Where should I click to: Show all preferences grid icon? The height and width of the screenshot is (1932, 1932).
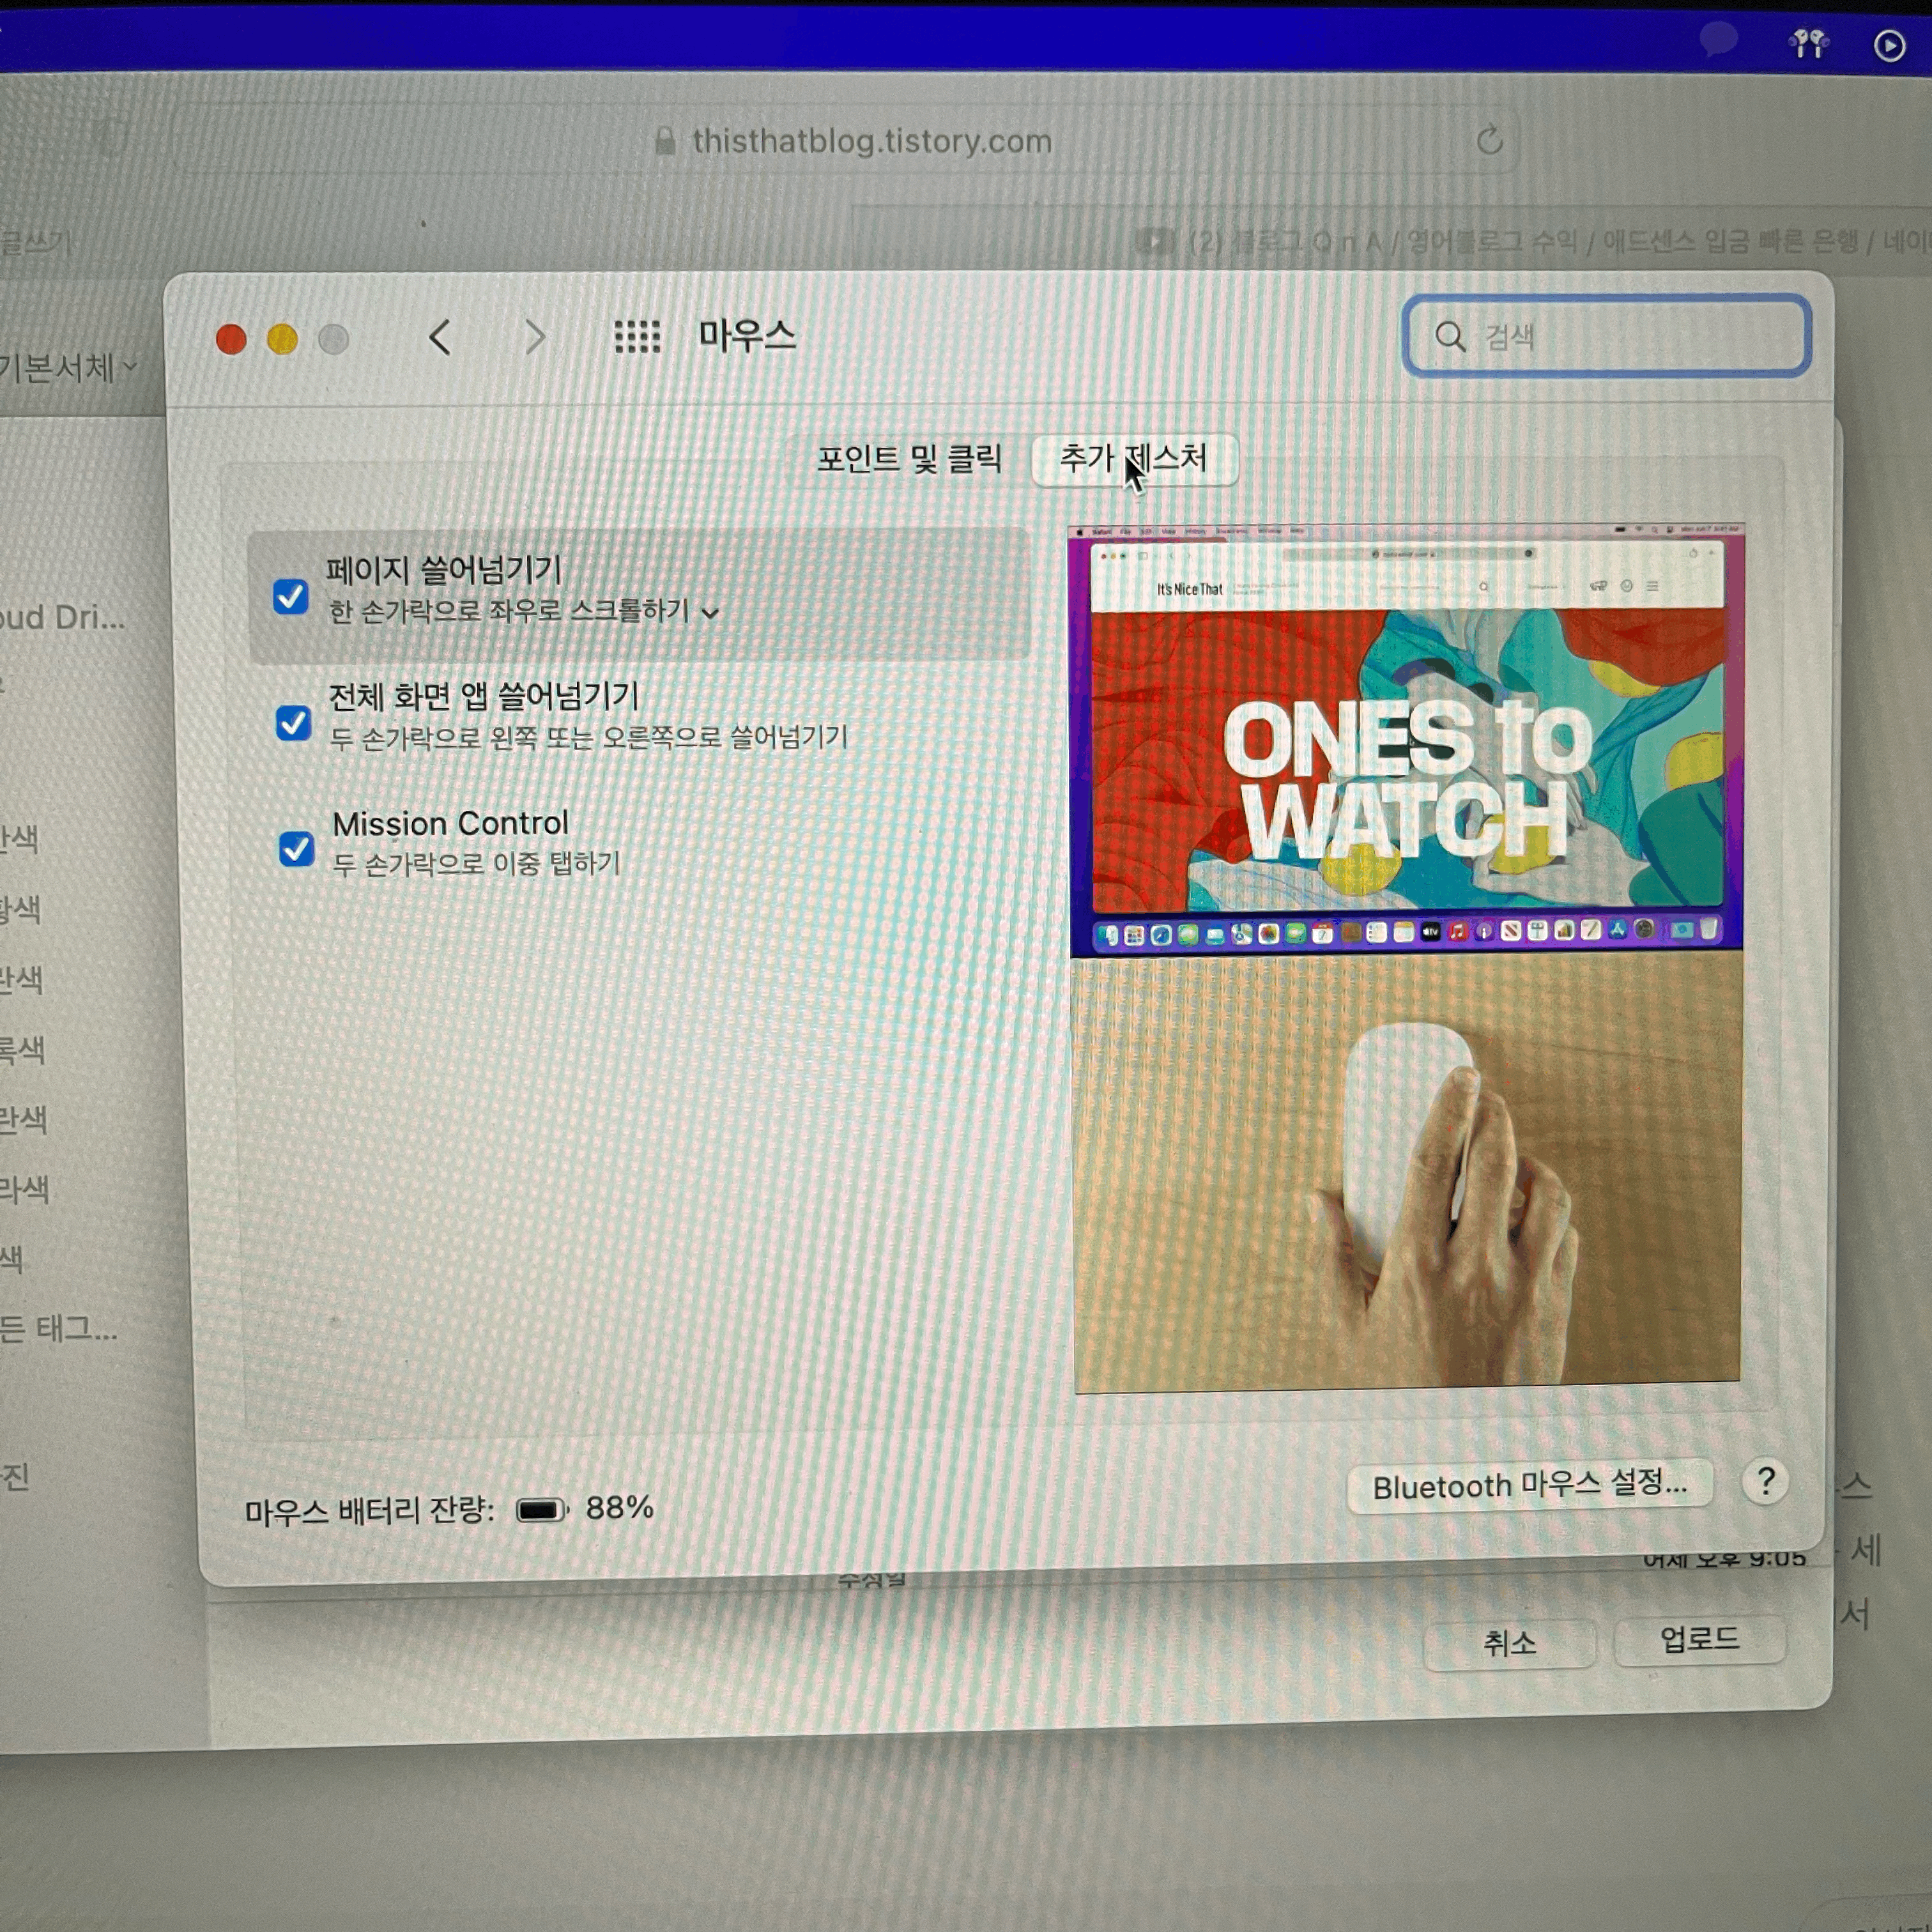point(637,337)
